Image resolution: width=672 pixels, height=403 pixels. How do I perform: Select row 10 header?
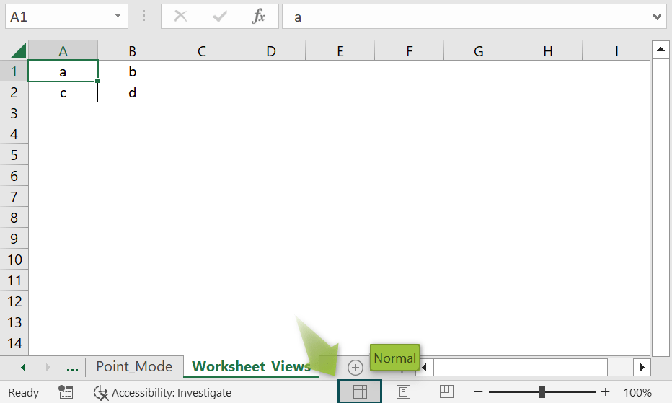14,260
